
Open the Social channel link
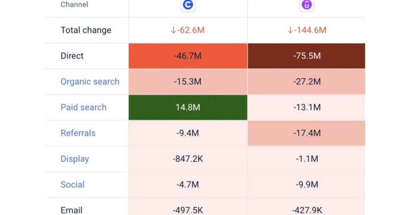click(73, 185)
